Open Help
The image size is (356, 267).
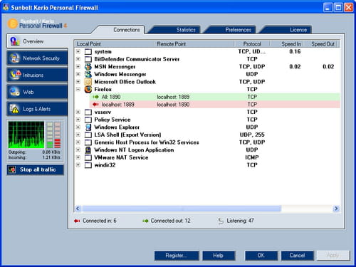(219, 256)
